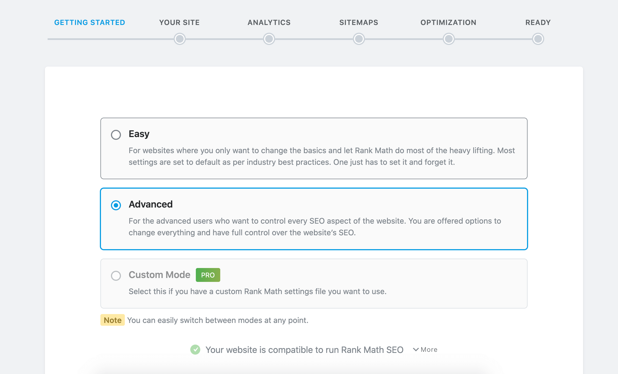This screenshot has width=618, height=374.
Task: Click the Analytics progress dot
Action: click(x=269, y=39)
